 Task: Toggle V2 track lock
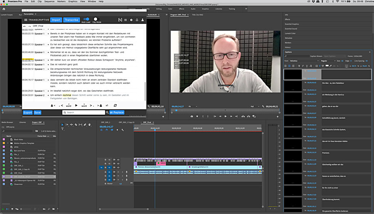(x=105, y=163)
